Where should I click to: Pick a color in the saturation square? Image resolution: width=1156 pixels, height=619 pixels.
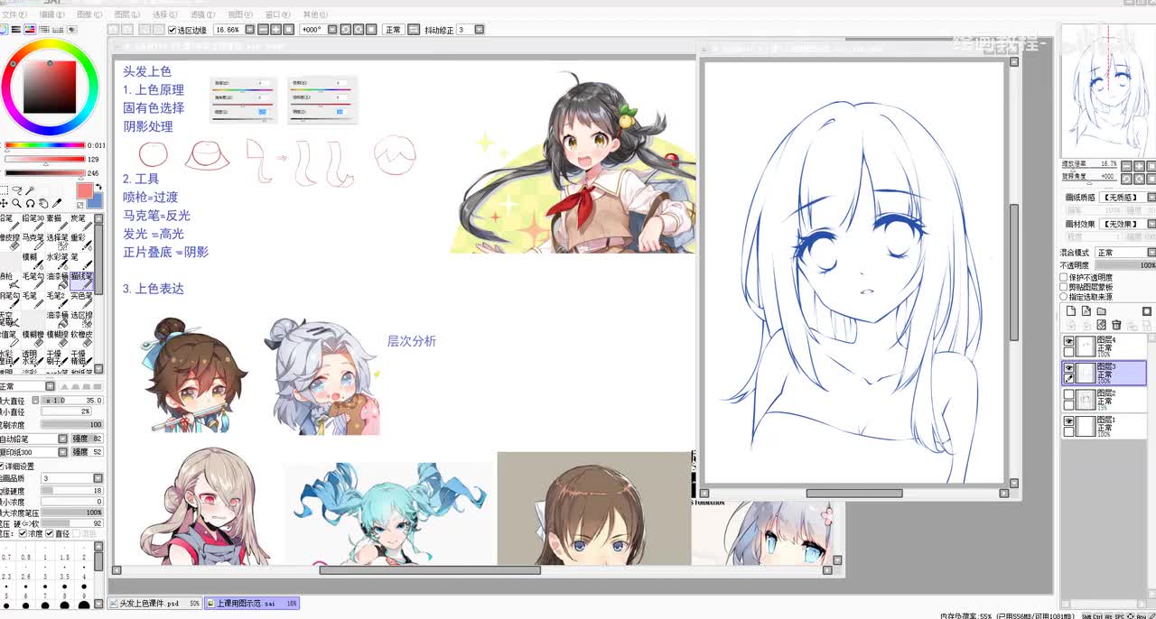(x=50, y=87)
